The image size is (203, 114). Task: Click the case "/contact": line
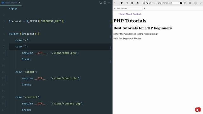[x=28, y=97]
